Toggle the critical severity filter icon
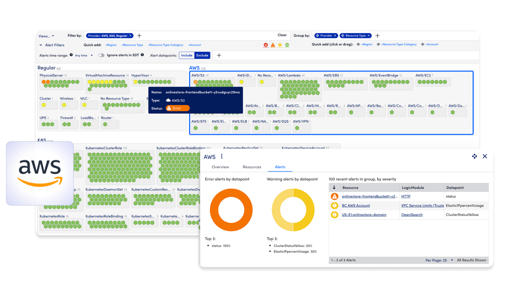The width and height of the screenshot is (515, 290). click(x=266, y=45)
